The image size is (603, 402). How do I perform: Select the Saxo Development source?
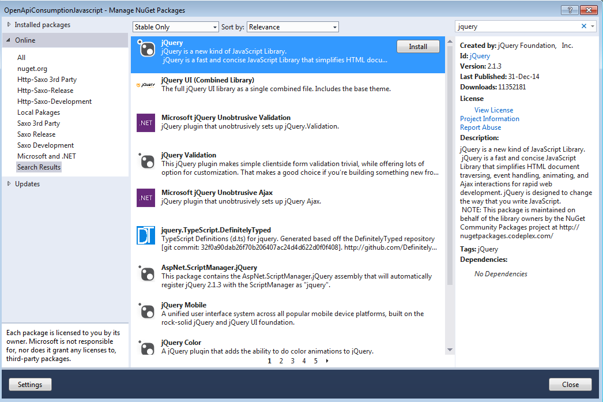(46, 145)
